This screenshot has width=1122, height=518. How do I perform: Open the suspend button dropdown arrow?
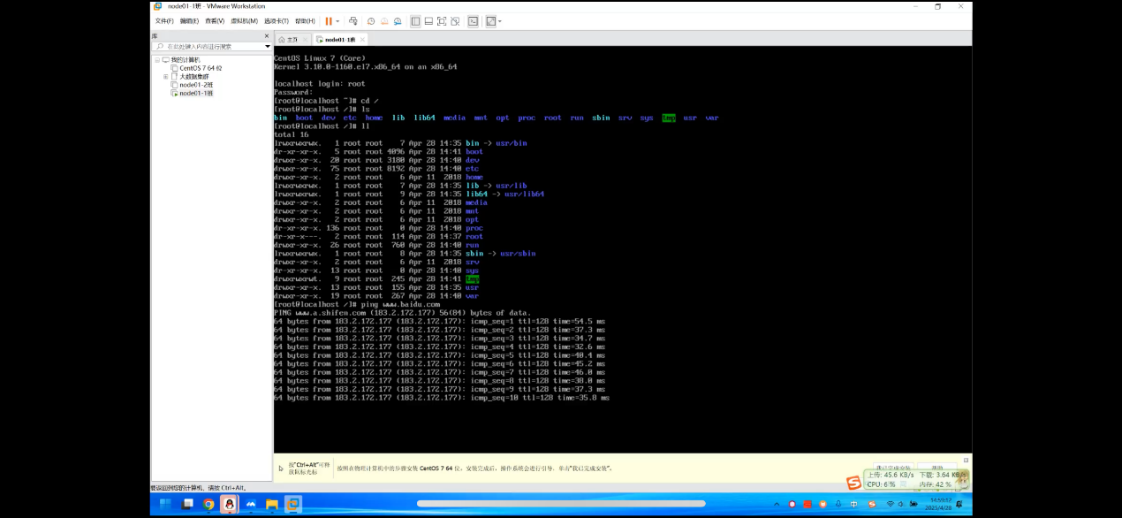pos(337,20)
